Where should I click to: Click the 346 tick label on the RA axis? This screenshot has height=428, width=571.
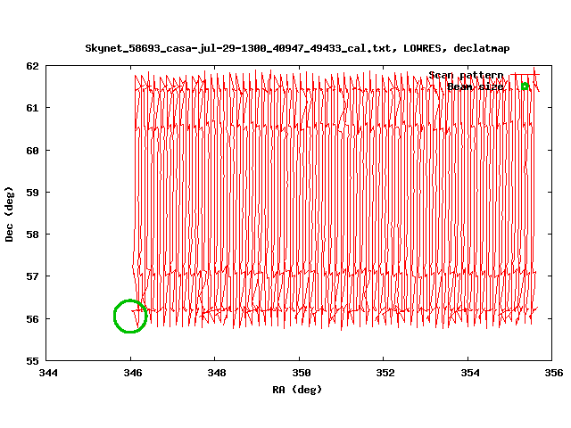[131, 374]
